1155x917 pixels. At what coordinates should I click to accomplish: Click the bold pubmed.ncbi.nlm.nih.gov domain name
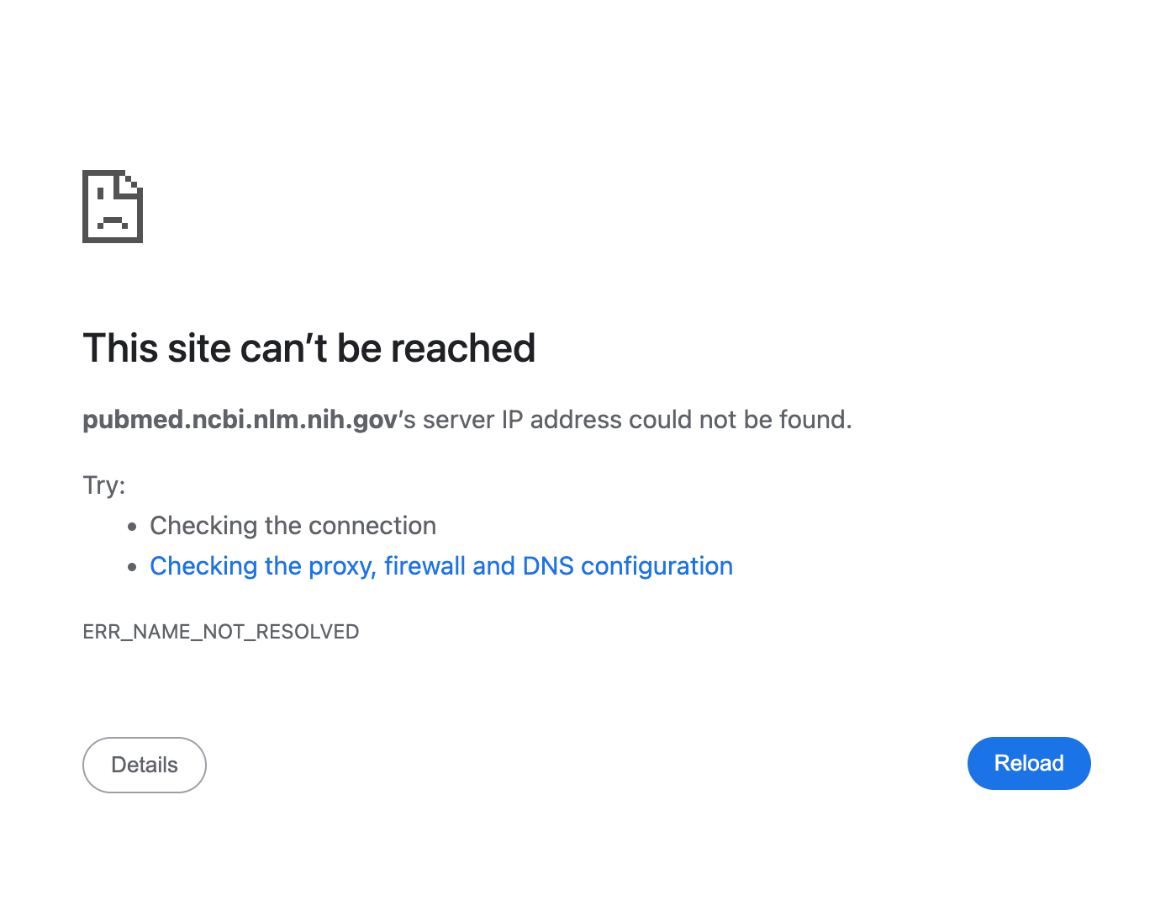[x=240, y=420]
